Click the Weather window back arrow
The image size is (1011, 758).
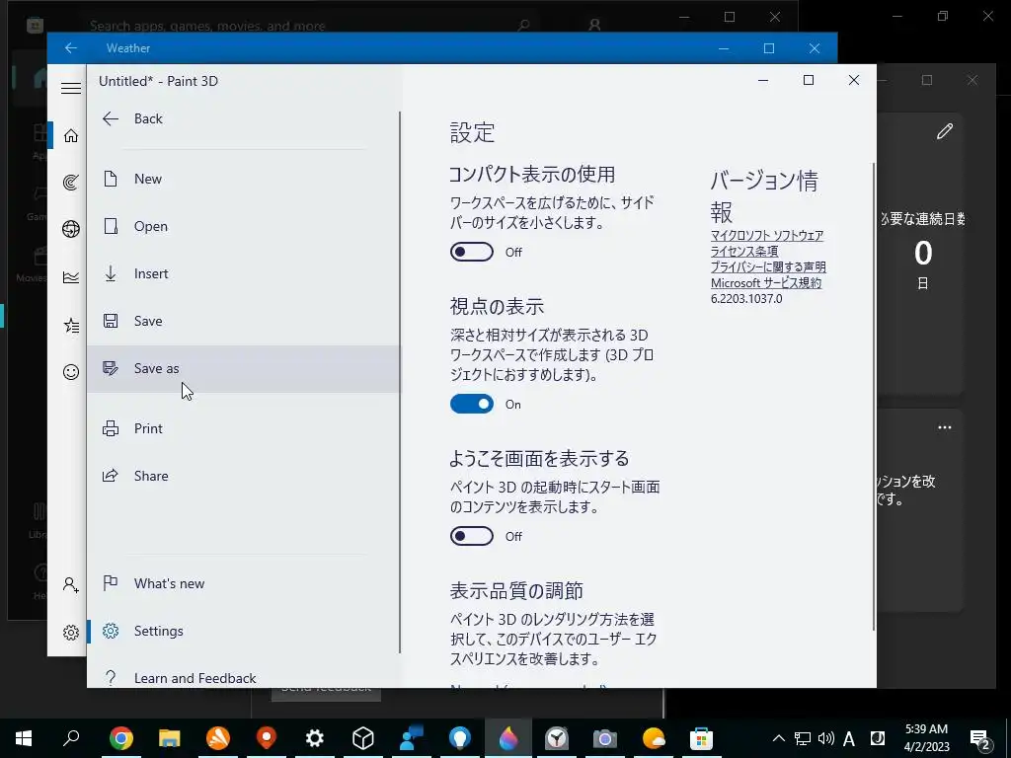[x=71, y=48]
